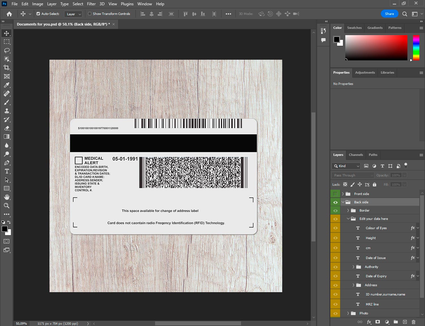The height and width of the screenshot is (326, 425).
Task: Click the horizontal canvas scrollbar
Action: pos(198,323)
